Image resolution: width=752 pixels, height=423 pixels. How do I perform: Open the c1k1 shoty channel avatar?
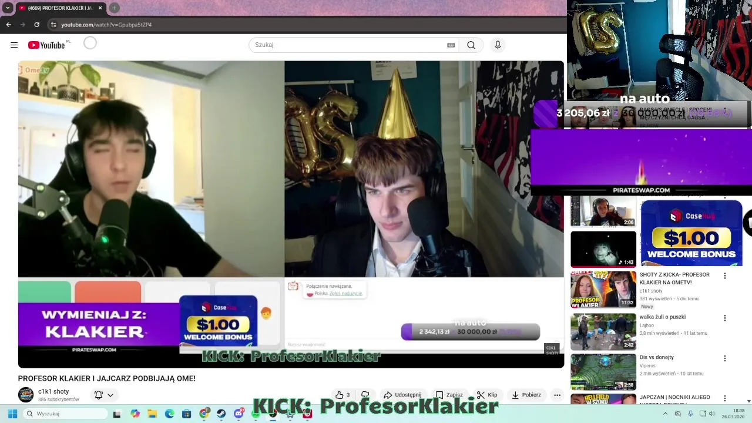(x=26, y=395)
